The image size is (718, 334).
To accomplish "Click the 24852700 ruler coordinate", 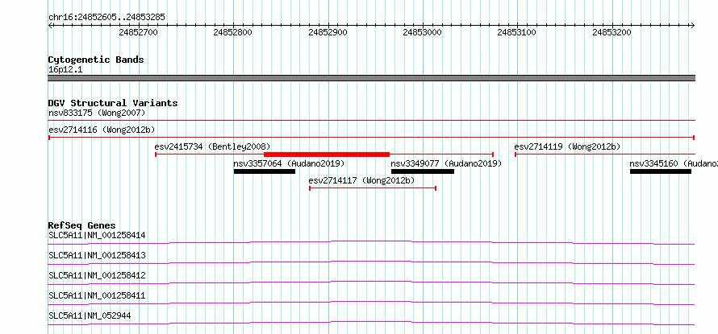I will tap(138, 32).
